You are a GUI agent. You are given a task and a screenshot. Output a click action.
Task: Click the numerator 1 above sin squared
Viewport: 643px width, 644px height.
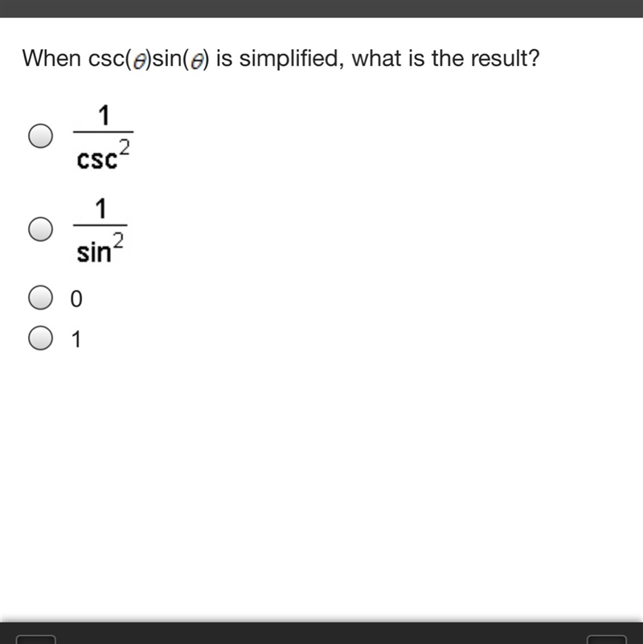[x=100, y=209]
